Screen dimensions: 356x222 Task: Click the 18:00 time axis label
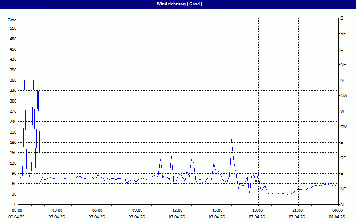click(x=258, y=210)
